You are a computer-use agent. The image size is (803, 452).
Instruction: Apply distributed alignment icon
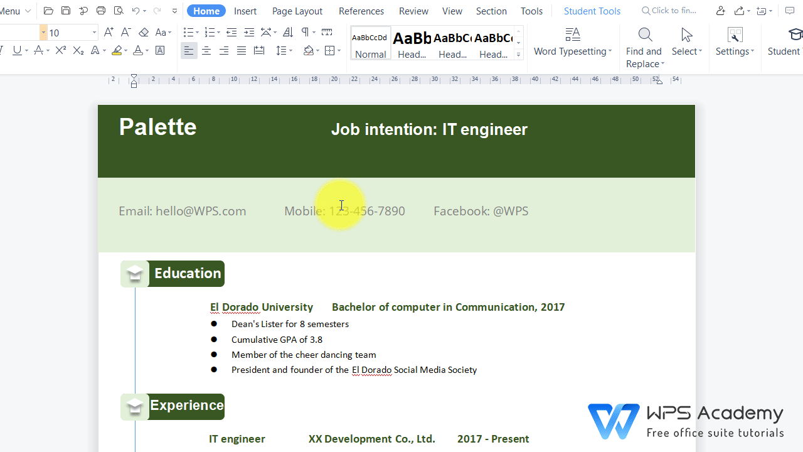click(x=259, y=51)
